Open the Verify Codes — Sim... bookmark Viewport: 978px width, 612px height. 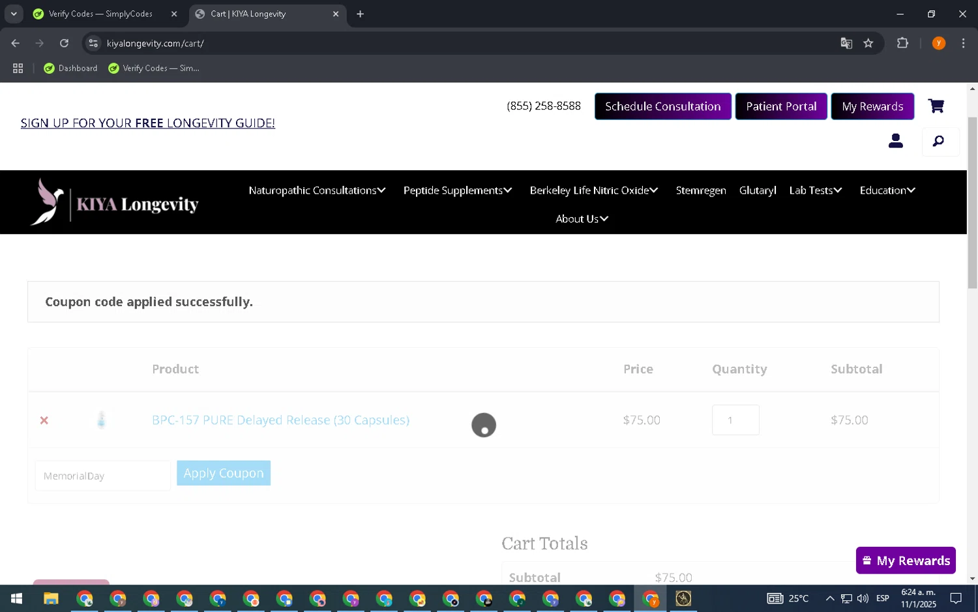154,68
